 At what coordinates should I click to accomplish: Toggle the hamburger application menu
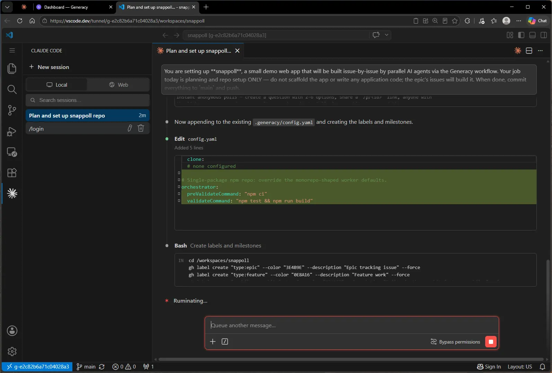pos(12,51)
